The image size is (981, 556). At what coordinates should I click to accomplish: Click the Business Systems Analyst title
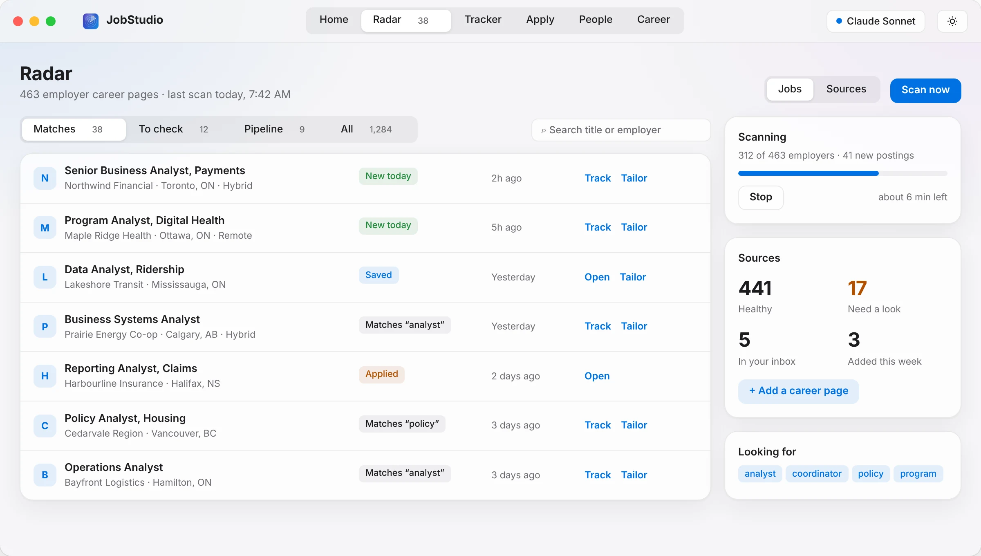tap(132, 319)
